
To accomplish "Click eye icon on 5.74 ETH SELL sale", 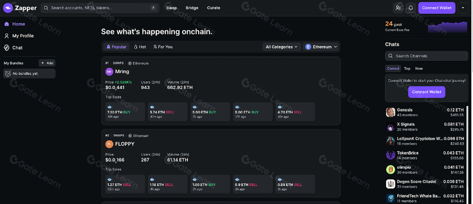I will point(152,107).
